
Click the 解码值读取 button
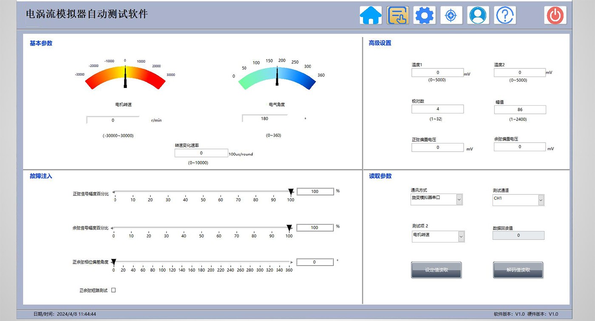(x=518, y=270)
